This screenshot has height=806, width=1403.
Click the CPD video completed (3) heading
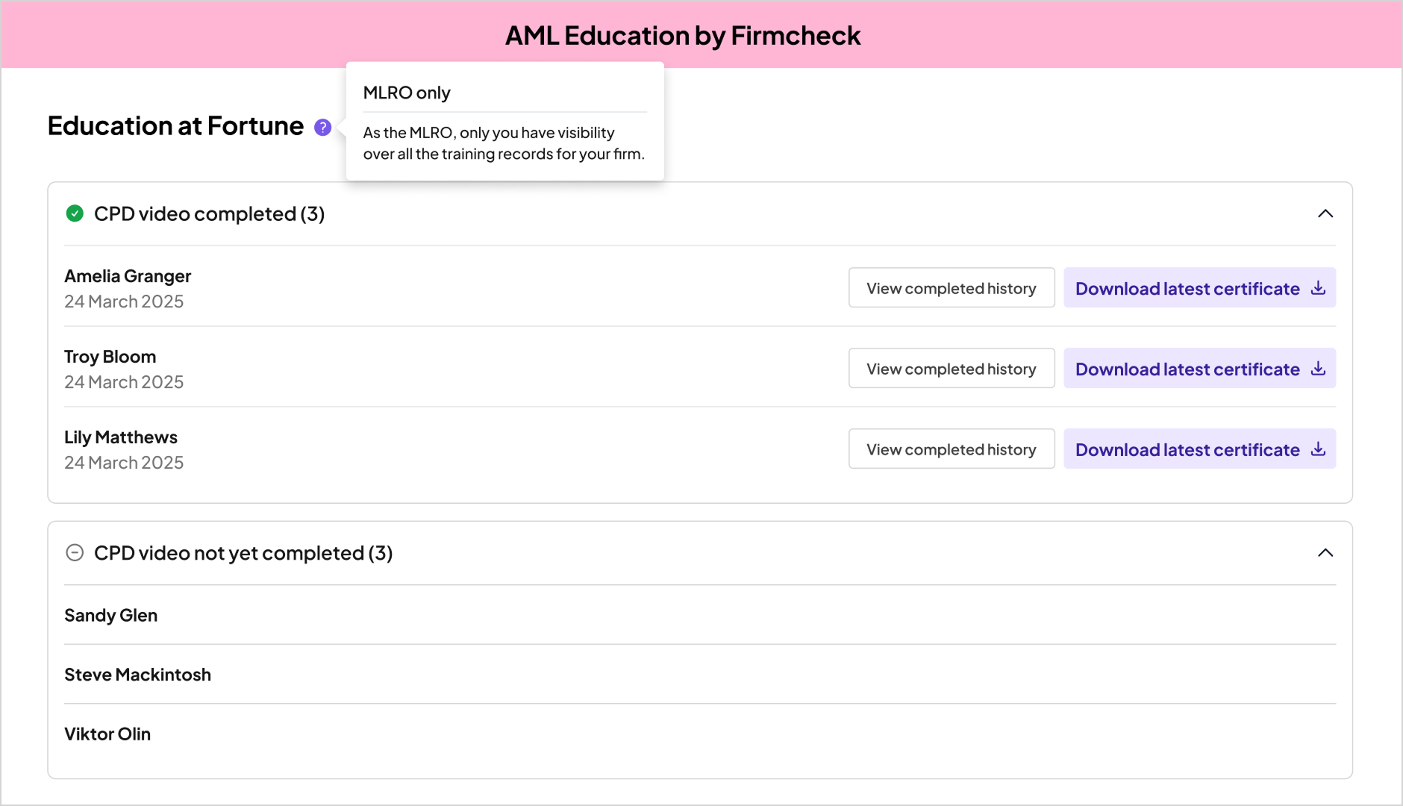(209, 214)
